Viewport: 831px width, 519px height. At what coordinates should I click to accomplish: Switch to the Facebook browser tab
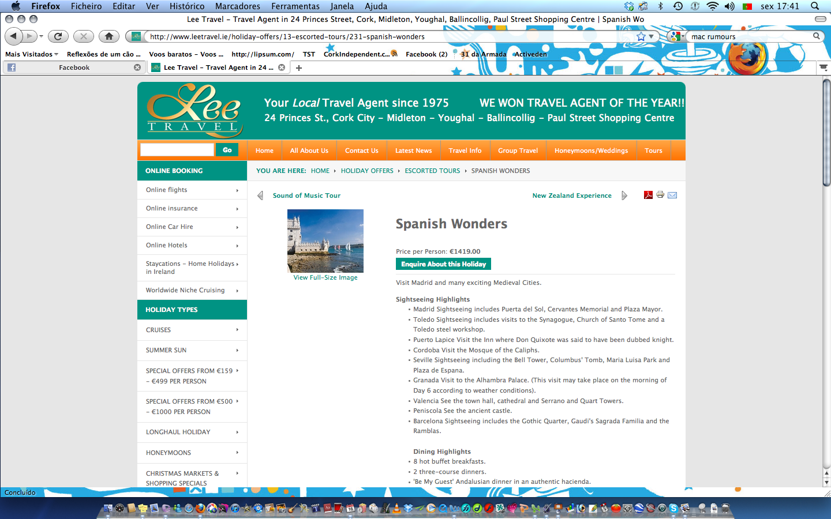point(74,67)
